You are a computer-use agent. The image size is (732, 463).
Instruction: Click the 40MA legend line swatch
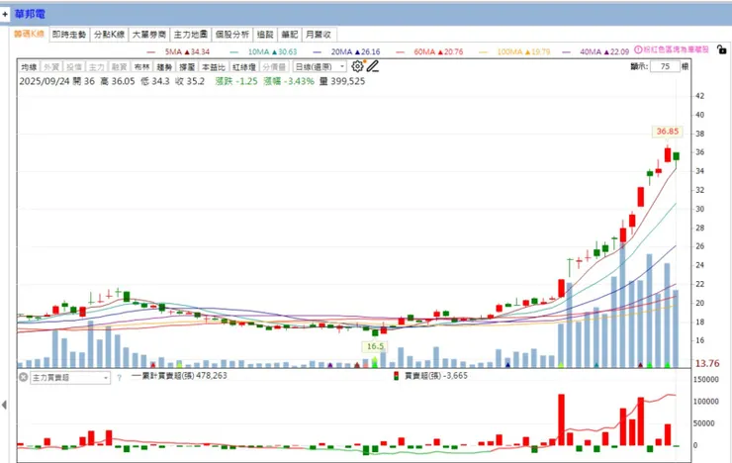pos(566,51)
